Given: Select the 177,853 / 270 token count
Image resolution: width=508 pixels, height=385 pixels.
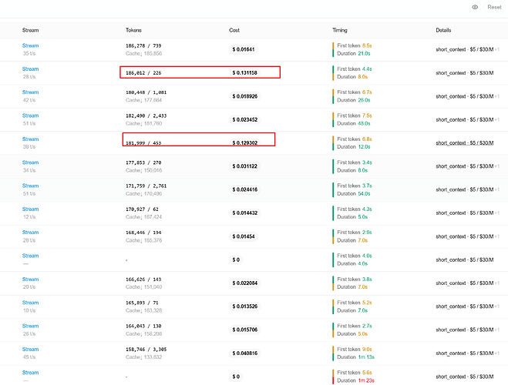Looking at the screenshot, I should [x=143, y=162].
